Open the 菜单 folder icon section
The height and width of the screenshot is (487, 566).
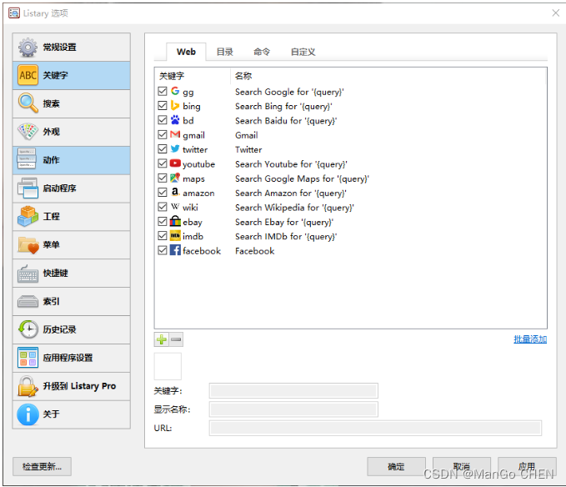tap(28, 245)
